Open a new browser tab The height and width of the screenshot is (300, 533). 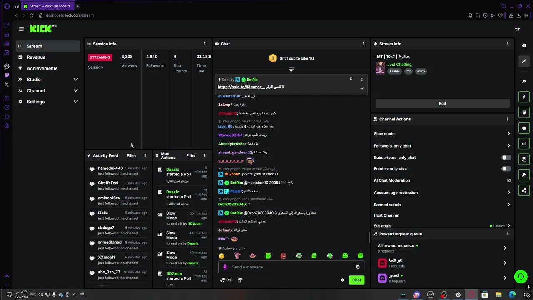77,6
